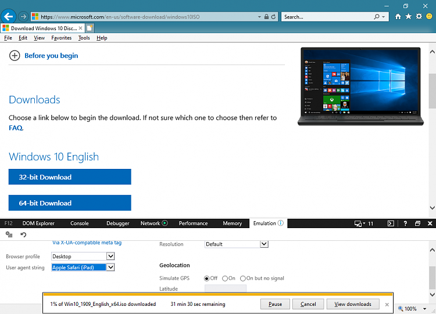This screenshot has width=436, height=314.
Task: Select Simulate GPS Off radio button
Action: [206, 278]
